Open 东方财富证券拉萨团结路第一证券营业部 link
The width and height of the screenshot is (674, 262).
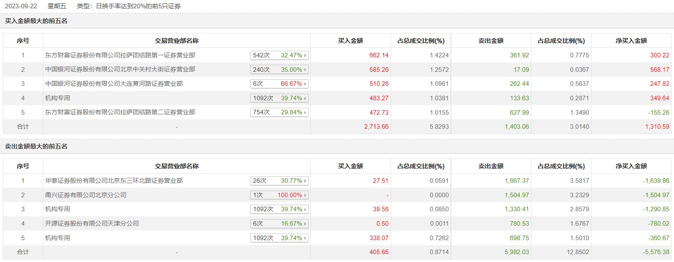pyautogui.click(x=120, y=55)
